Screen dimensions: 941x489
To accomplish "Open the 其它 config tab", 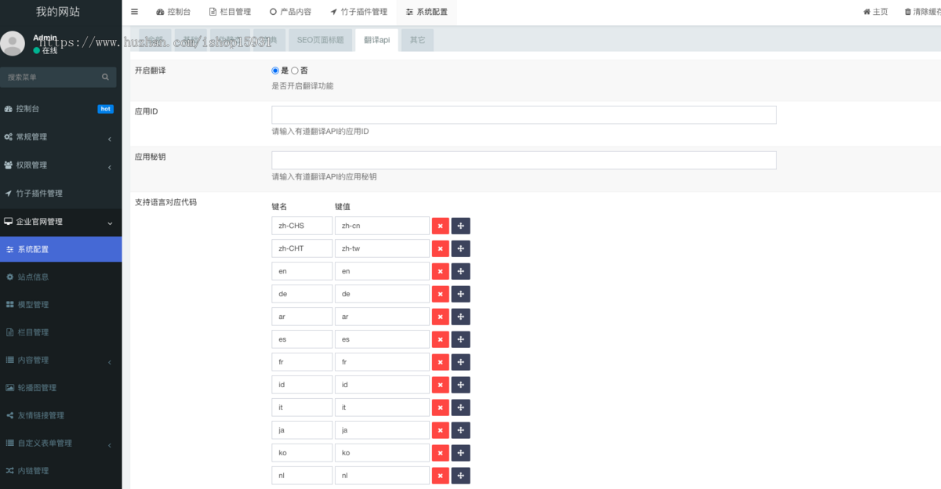I will coord(417,40).
